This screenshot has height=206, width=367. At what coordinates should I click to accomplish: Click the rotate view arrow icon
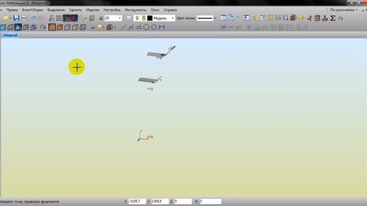(42, 27)
